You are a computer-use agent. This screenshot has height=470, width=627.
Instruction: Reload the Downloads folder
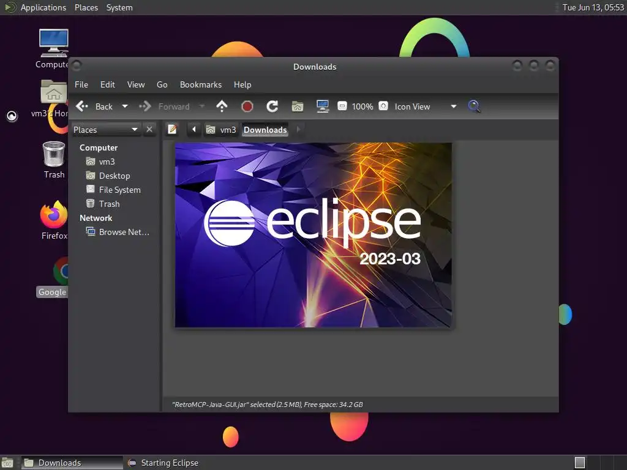click(272, 106)
